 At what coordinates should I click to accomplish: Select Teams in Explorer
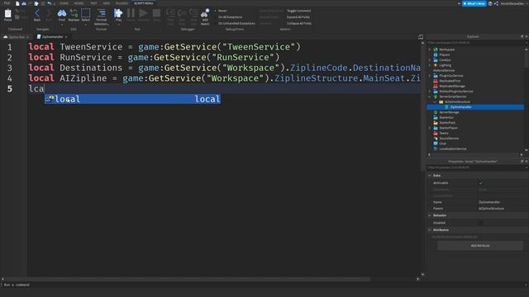[444, 133]
